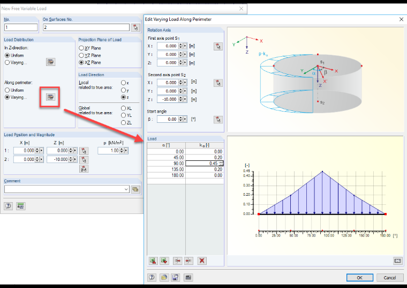The image size is (407, 288).
Task: Open help in Edit Varying Load dialog
Action: click(152, 277)
